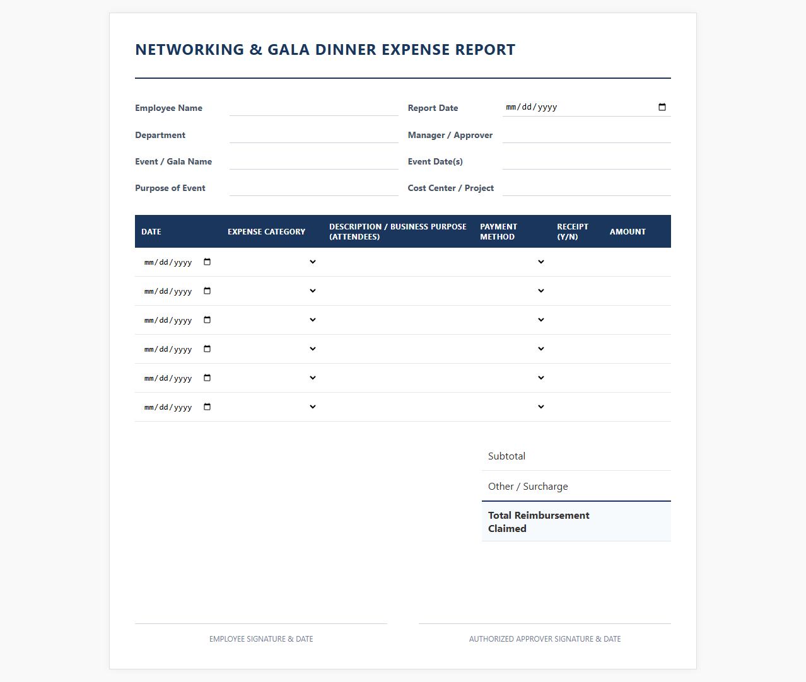Click the Description / Business Purpose header
The image size is (806, 682).
coord(398,232)
